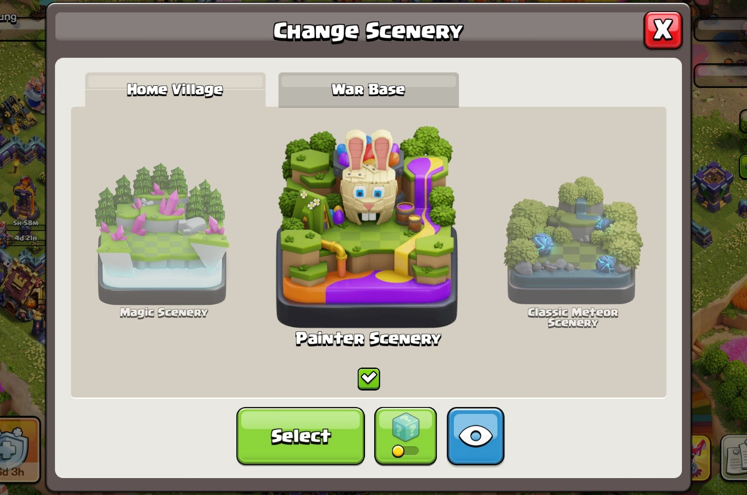The width and height of the screenshot is (747, 495).
Task: Click the builder timer showing 4d 21h
Action: click(25, 238)
